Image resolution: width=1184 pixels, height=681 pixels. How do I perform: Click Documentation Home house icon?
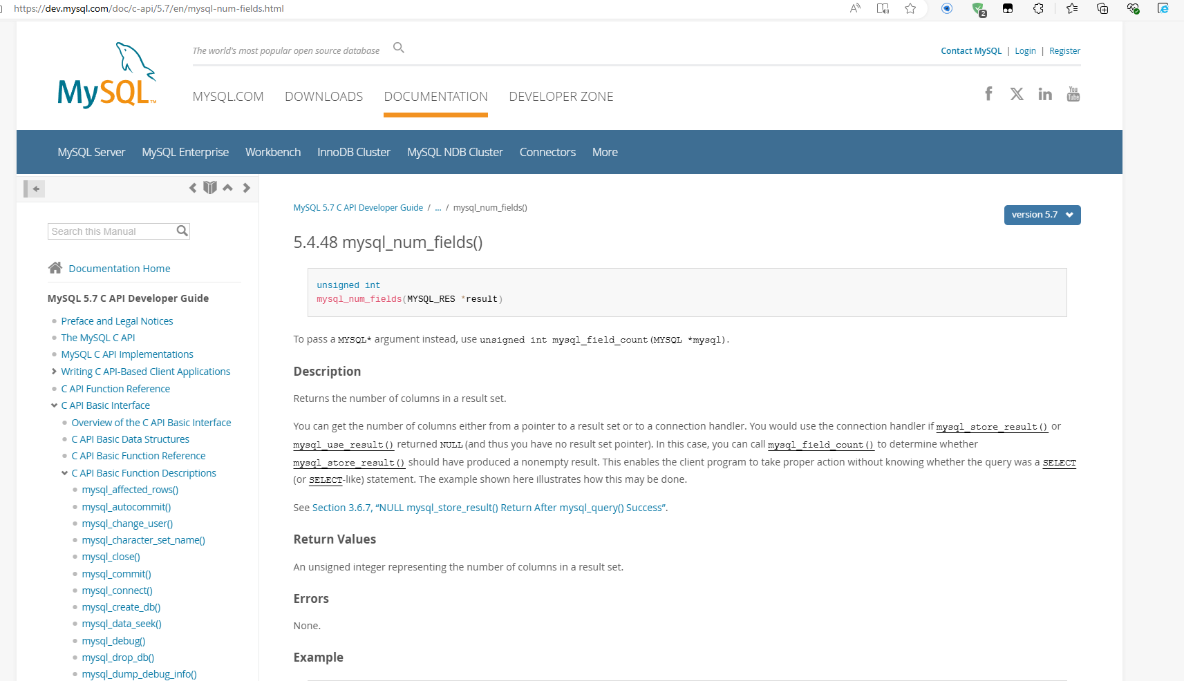55,268
